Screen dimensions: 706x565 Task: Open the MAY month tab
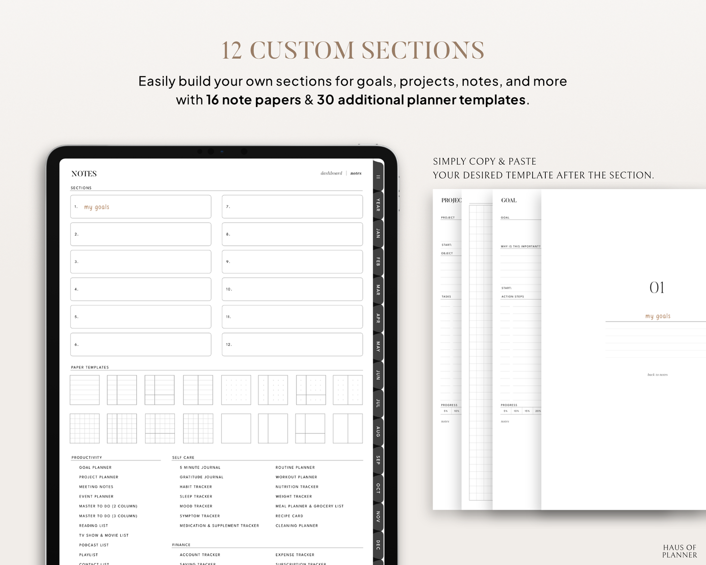(377, 347)
